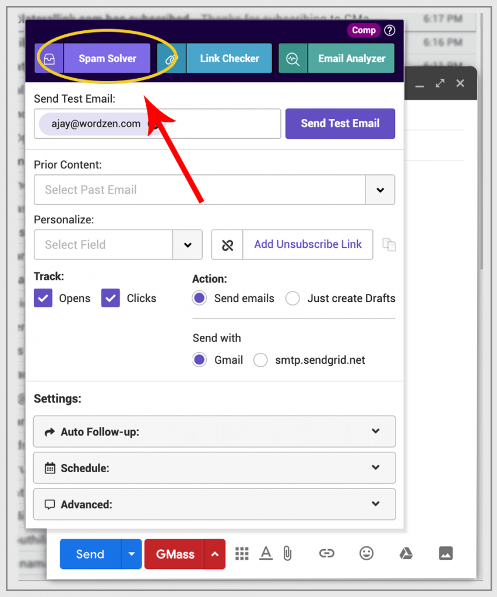
Task: Select Just create Drafts option
Action: pos(292,298)
